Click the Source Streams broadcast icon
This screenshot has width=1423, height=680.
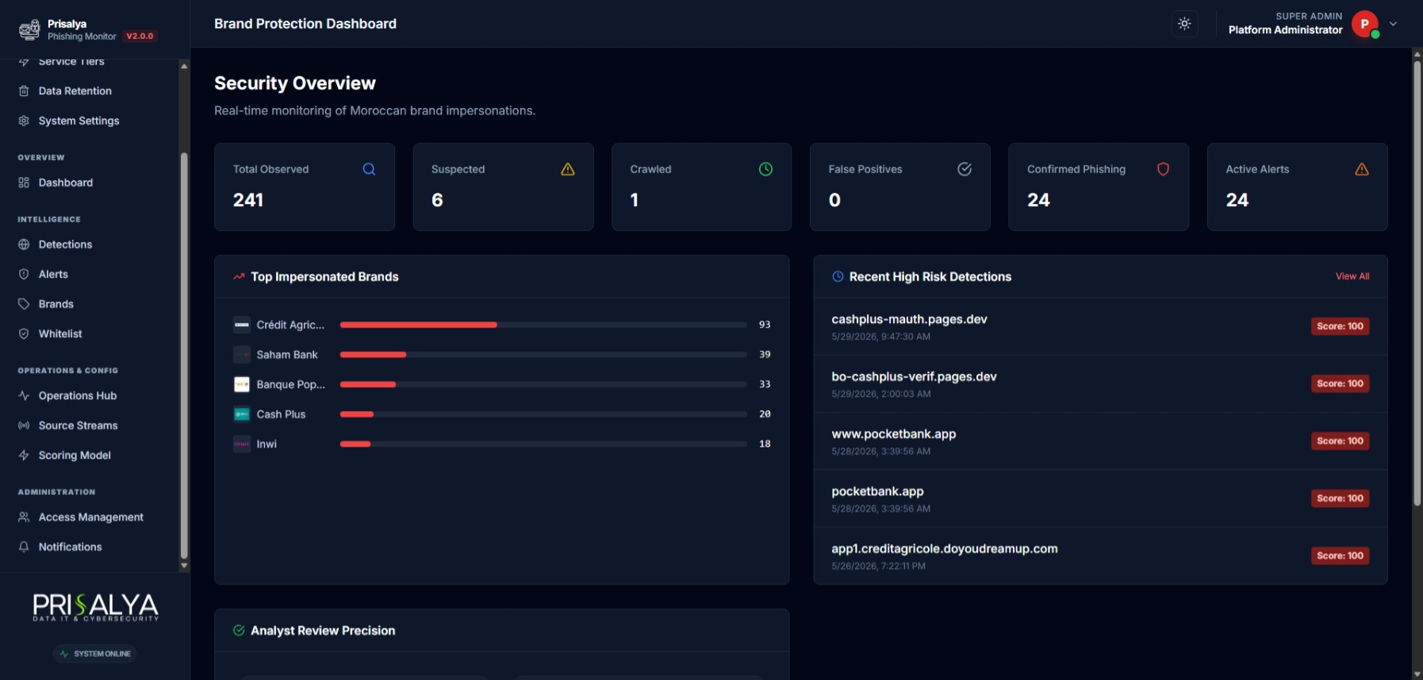pyautogui.click(x=24, y=425)
